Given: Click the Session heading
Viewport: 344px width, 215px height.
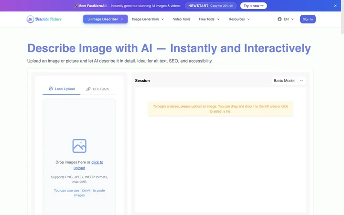Looking at the screenshot, I should (x=142, y=81).
